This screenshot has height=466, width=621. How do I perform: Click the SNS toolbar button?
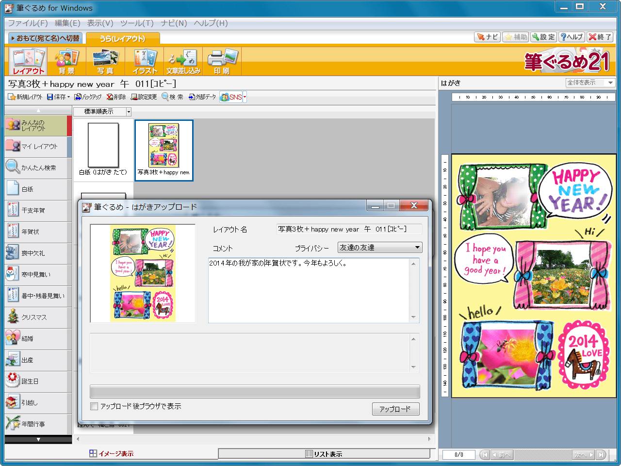click(x=231, y=97)
